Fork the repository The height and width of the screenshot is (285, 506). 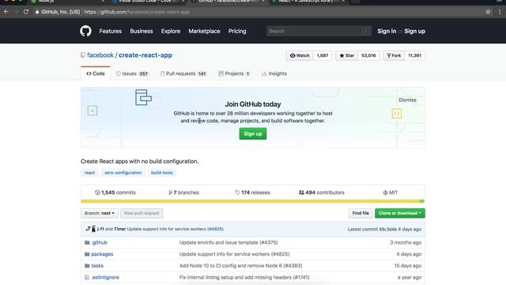[x=394, y=55]
